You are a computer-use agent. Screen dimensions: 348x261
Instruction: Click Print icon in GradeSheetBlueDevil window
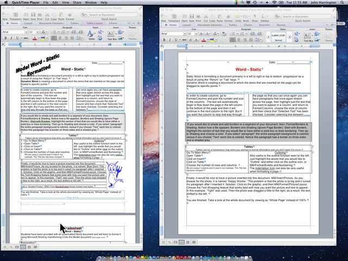pyautogui.click(x=40, y=15)
